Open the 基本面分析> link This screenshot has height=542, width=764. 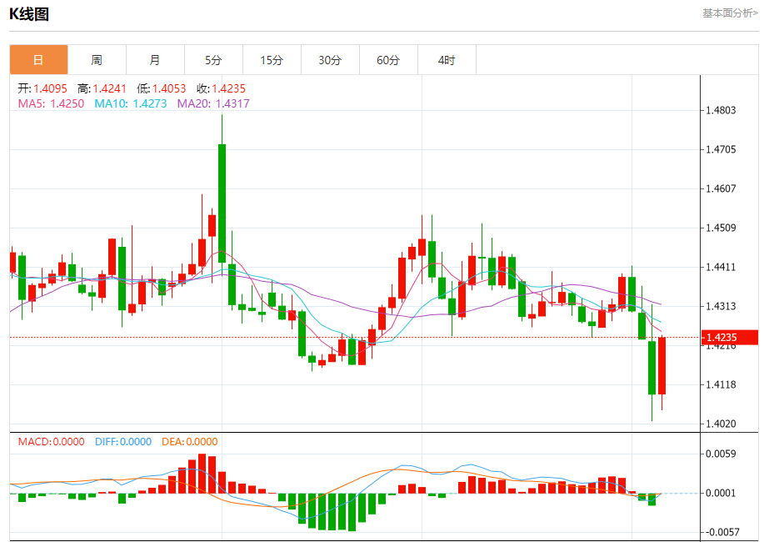coord(730,13)
